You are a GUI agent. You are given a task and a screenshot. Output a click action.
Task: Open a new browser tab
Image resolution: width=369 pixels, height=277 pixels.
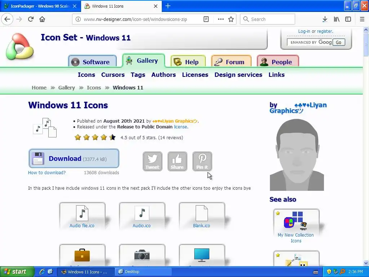168,6
